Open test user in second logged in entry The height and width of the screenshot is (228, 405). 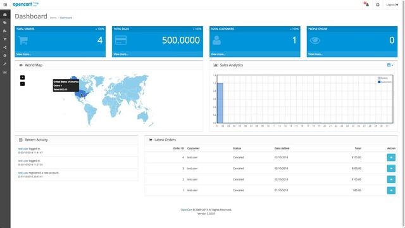tap(23, 161)
